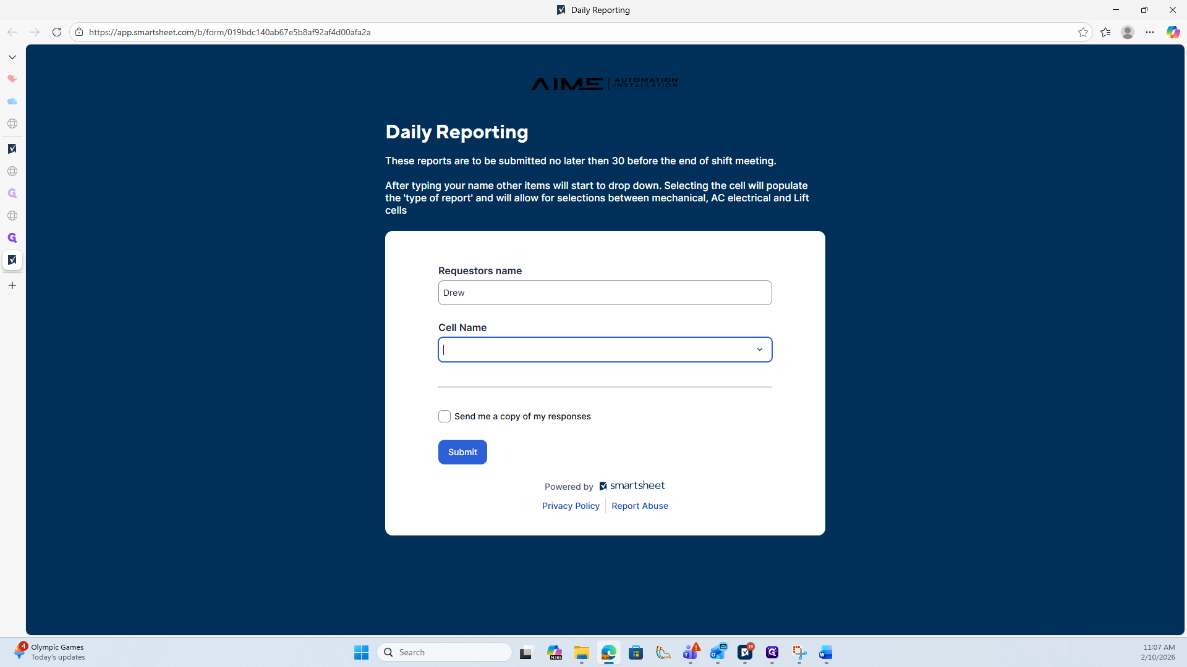Open the Windows Start menu icon
The height and width of the screenshot is (667, 1187).
361,652
